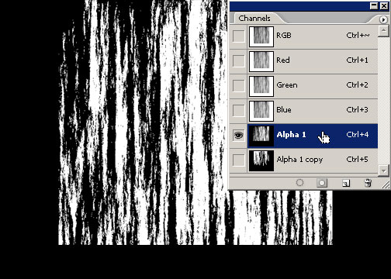The width and height of the screenshot is (391, 279).
Task: Select the Blue channel row
Action: (313, 111)
